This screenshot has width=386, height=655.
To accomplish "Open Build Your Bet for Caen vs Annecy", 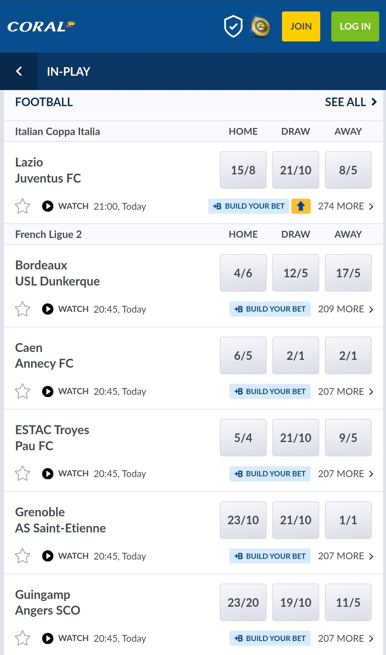I will [x=270, y=391].
